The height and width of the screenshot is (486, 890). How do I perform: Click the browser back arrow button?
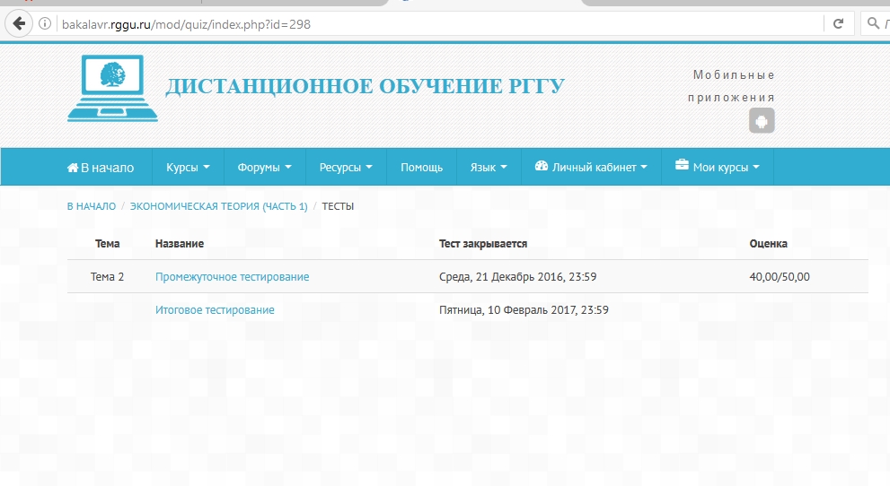tap(17, 24)
